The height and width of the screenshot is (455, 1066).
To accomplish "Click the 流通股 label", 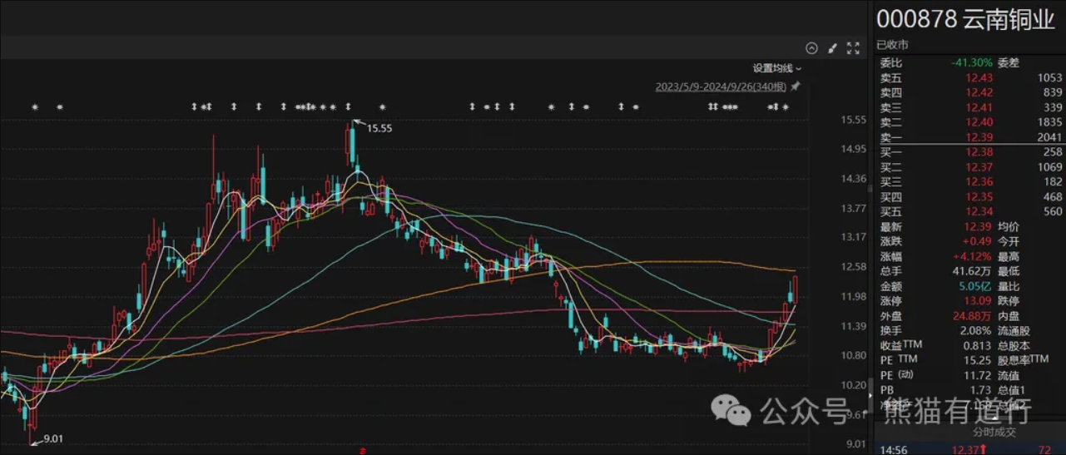I will click(1013, 330).
